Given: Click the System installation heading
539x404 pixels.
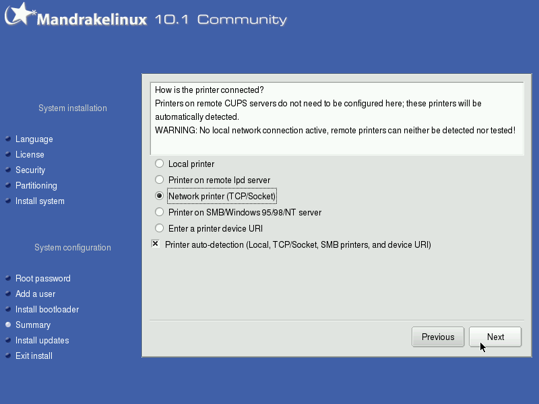Looking at the screenshot, I should click(73, 108).
